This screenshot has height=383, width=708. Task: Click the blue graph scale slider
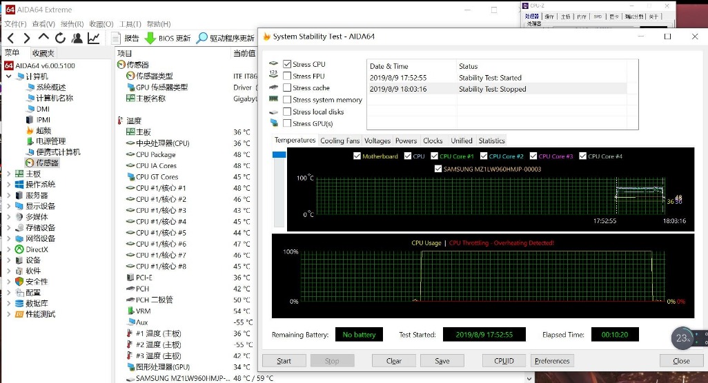coord(279,154)
